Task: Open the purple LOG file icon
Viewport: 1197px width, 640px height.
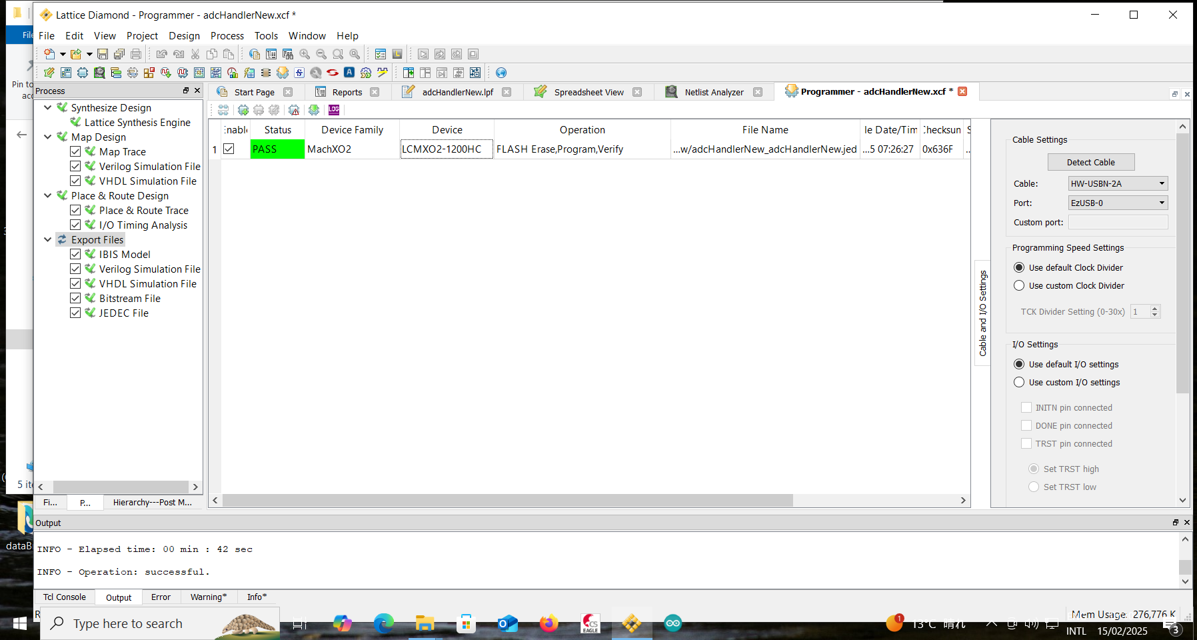Action: (334, 110)
